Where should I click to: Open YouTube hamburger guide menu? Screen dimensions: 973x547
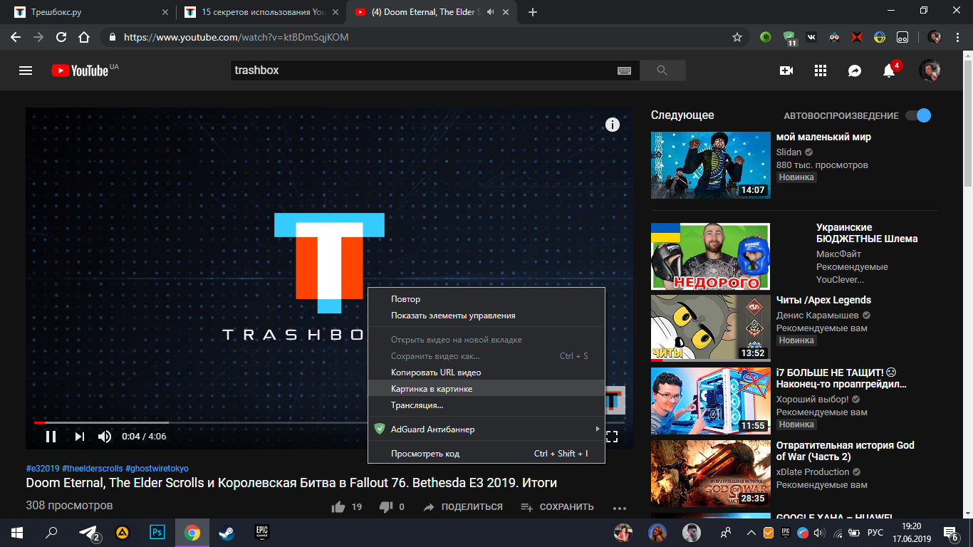tap(26, 71)
